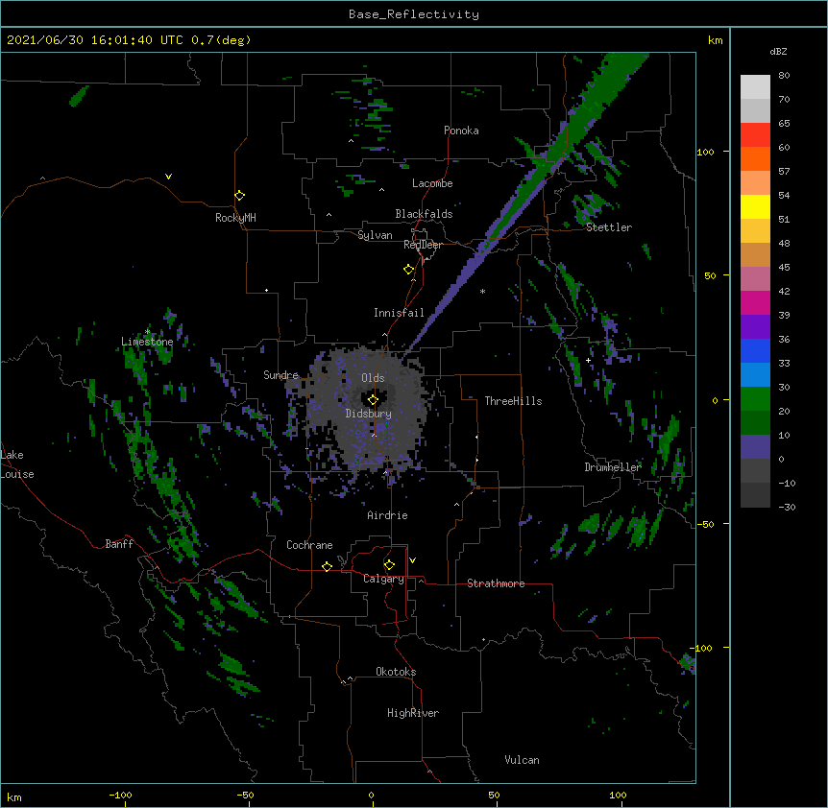Click the -50 km tick on bottom axis

(x=245, y=795)
